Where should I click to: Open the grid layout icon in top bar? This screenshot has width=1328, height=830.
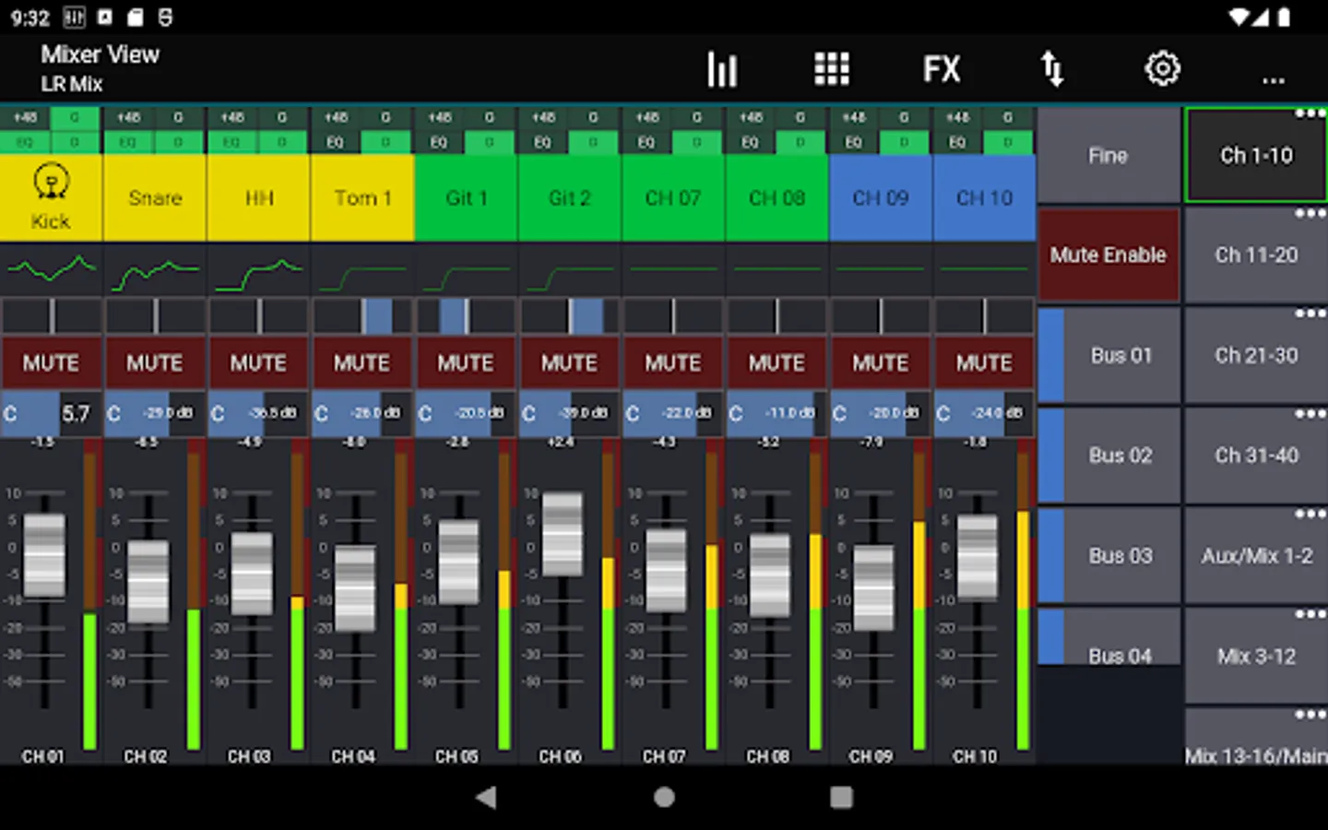coord(832,69)
